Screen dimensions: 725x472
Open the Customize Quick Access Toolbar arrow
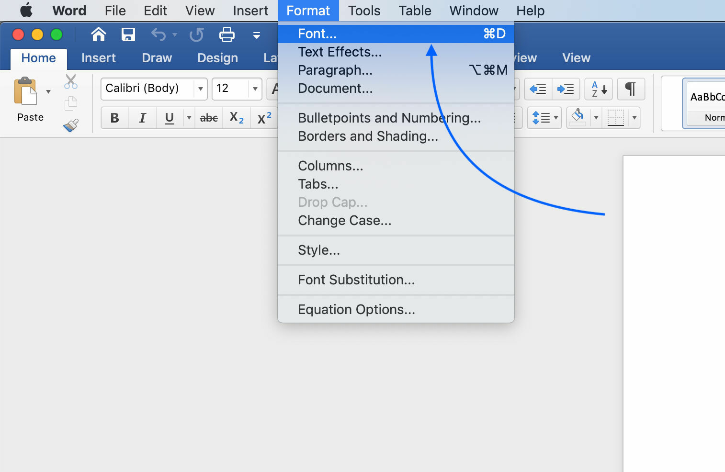click(257, 35)
